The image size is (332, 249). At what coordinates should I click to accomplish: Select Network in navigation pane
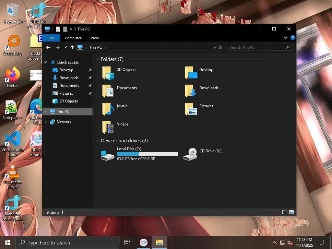[64, 122]
